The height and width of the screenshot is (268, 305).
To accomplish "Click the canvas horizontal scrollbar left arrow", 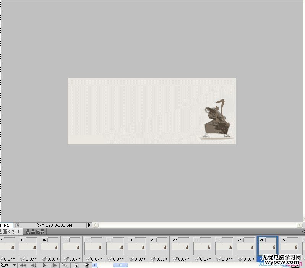I will pos(95,225).
